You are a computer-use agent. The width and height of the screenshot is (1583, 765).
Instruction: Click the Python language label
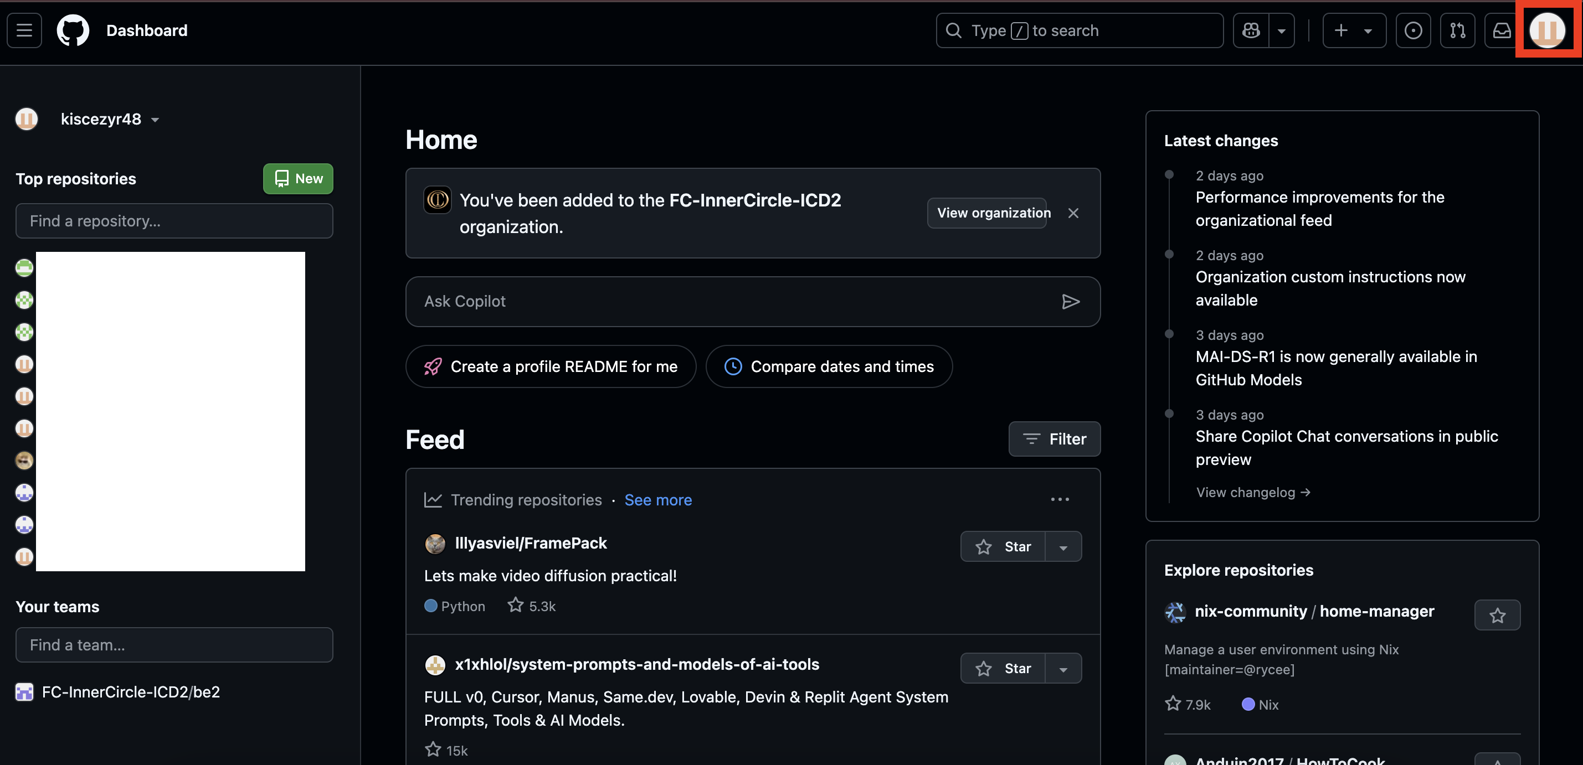455,606
